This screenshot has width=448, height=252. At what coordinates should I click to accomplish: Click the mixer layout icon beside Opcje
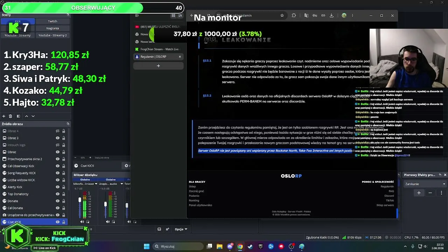tap(159, 229)
